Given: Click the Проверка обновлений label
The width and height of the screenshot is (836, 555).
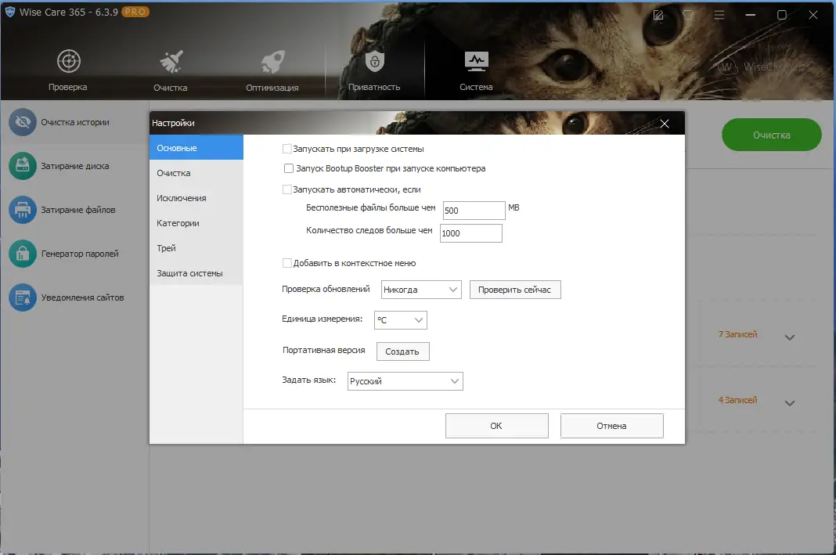Looking at the screenshot, I should point(326,288).
